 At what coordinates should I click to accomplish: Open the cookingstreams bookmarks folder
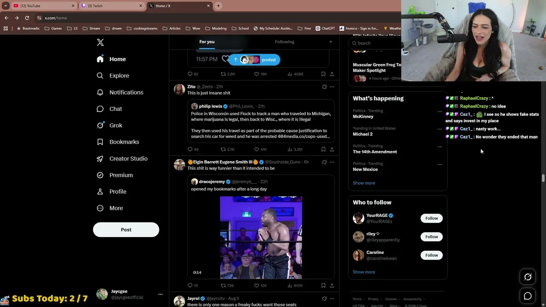(x=142, y=29)
